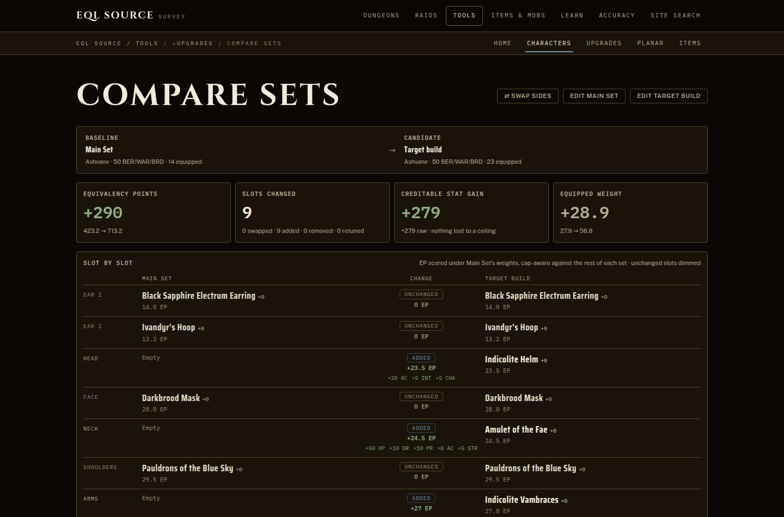Screen dimensions: 784x517
Task: Click the Added badge in Head row
Action: tap(421, 358)
